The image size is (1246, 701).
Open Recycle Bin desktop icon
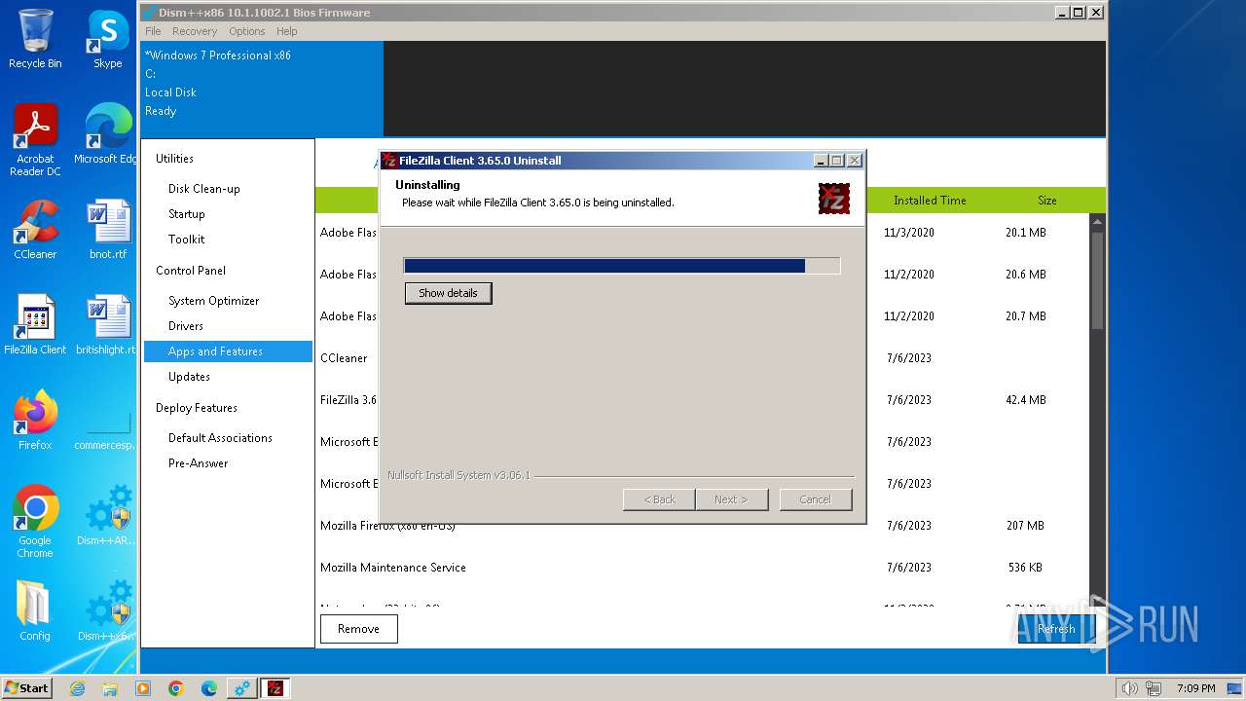click(x=35, y=39)
